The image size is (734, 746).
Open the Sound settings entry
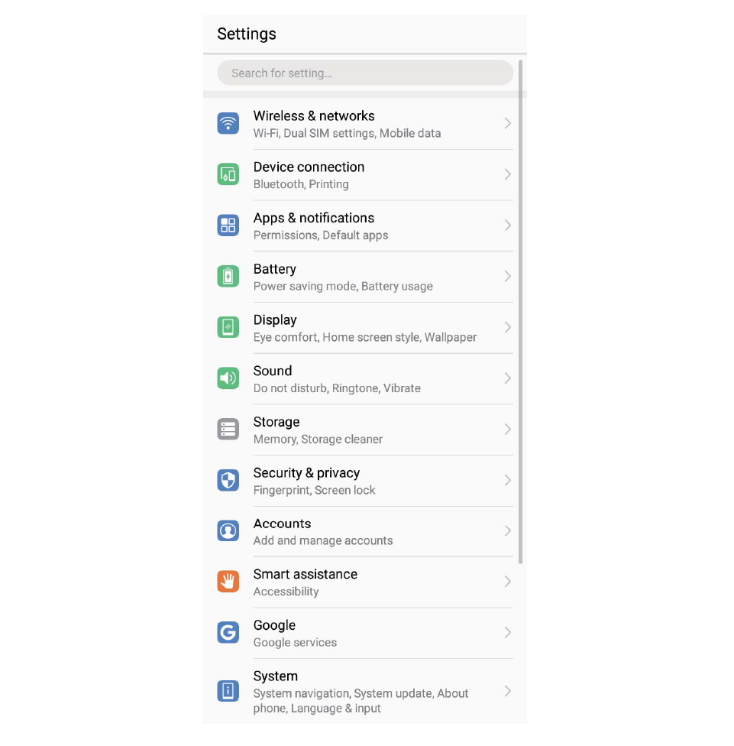[x=364, y=378]
